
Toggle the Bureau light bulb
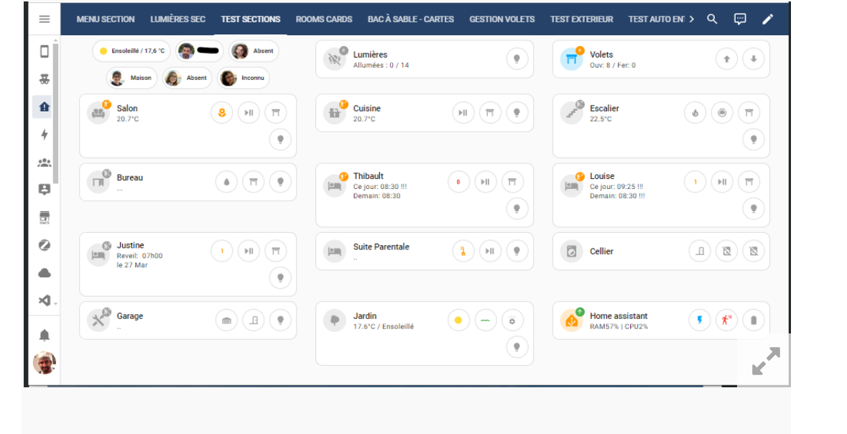click(x=280, y=182)
